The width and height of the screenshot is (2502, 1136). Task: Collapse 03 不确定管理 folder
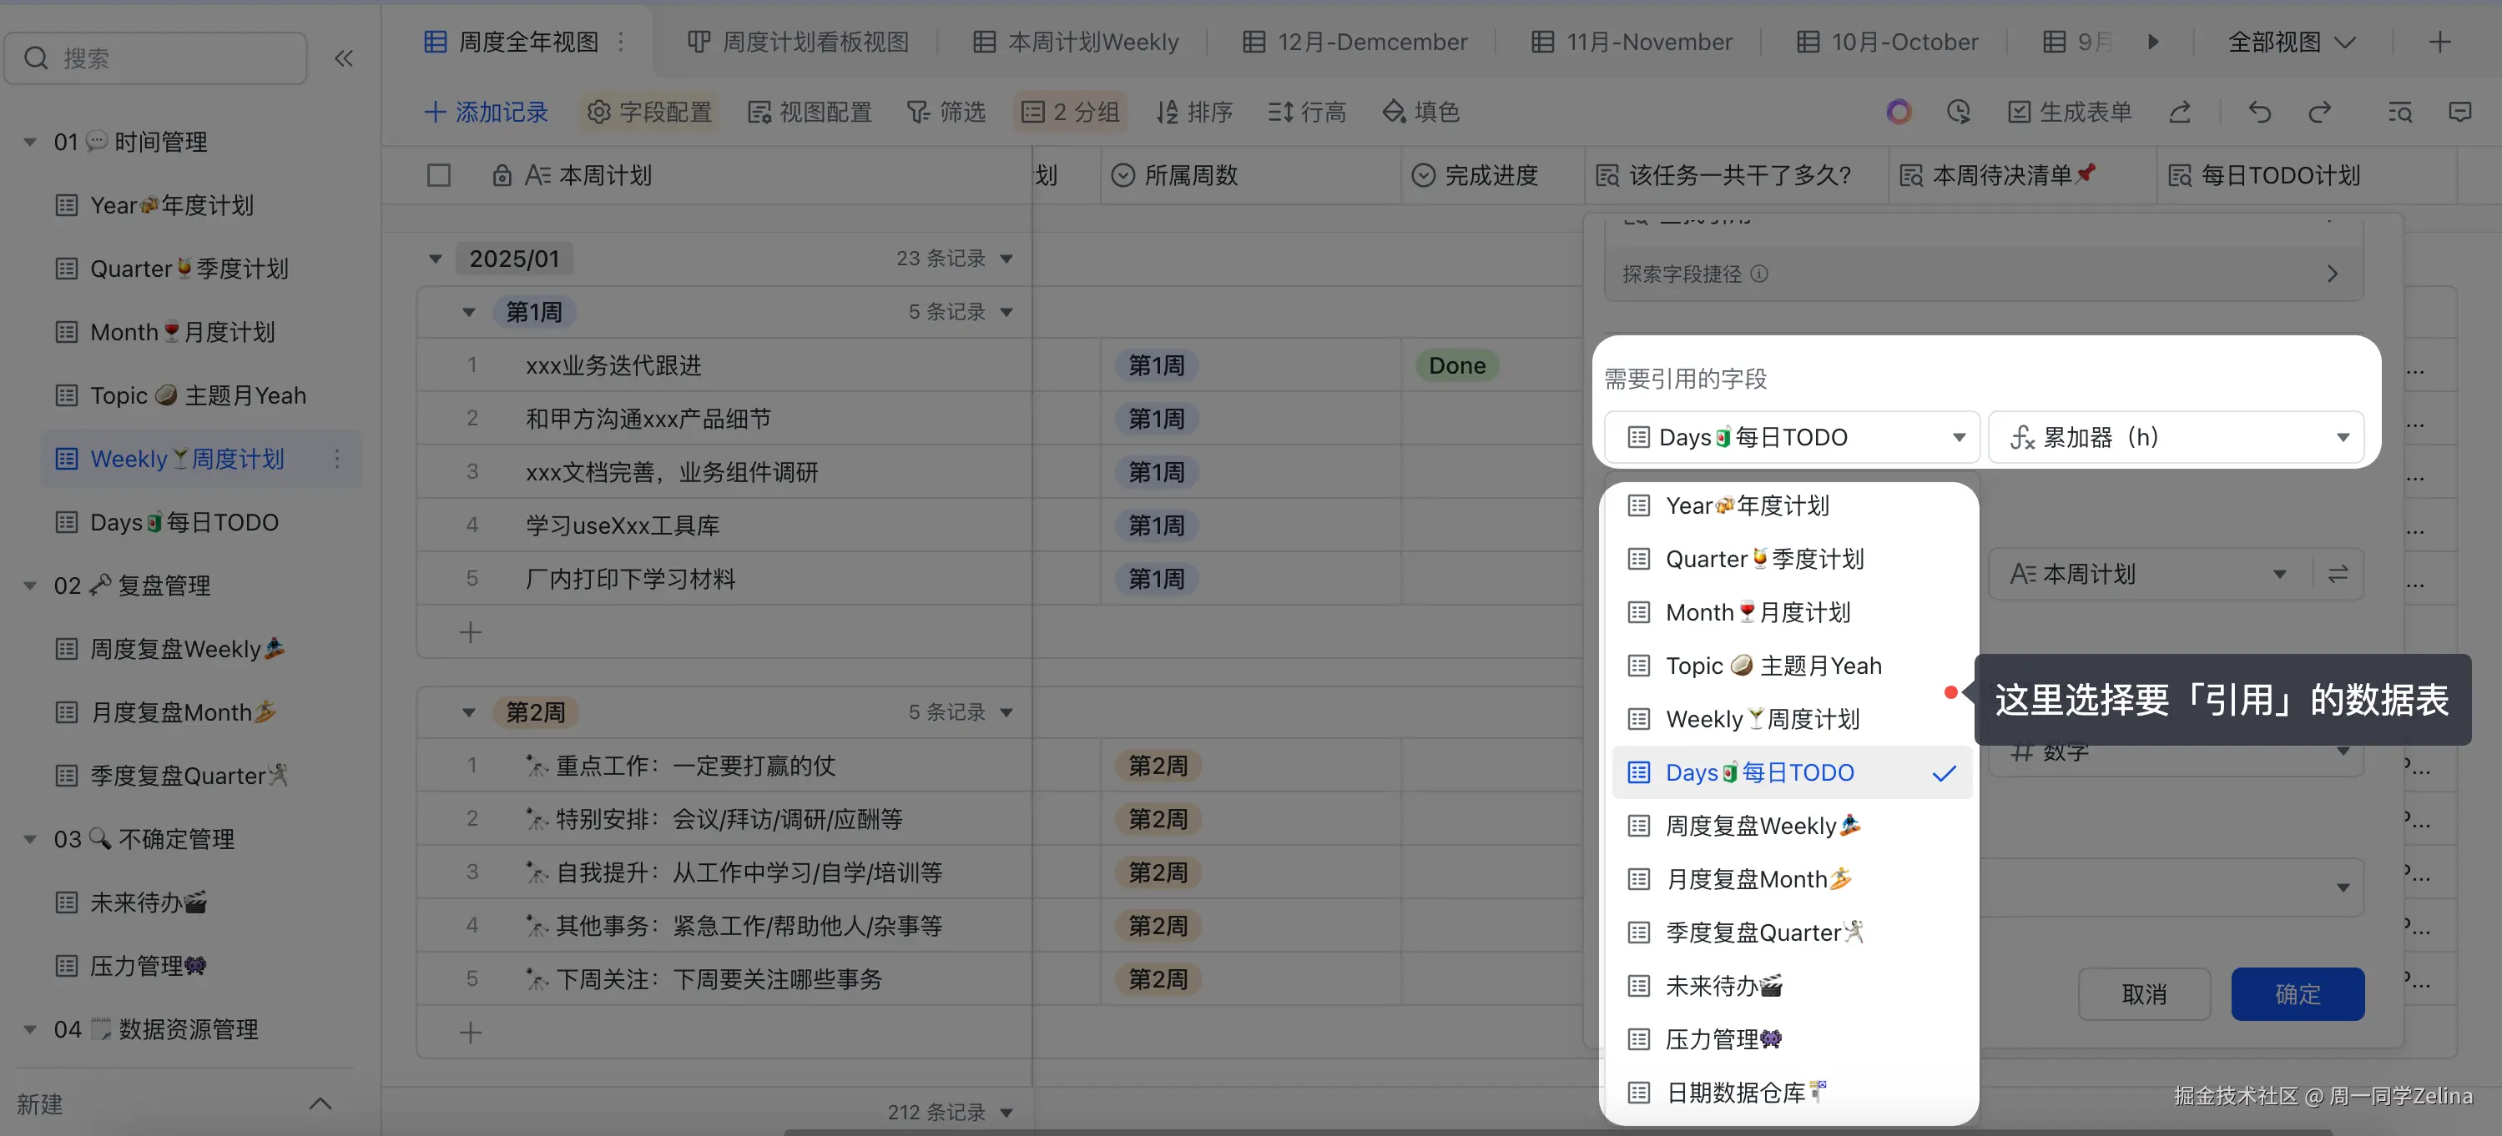[x=30, y=839]
